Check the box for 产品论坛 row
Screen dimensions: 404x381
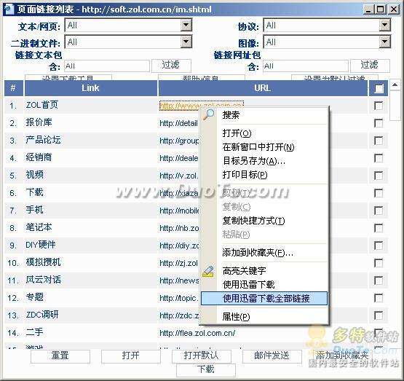[379, 141]
